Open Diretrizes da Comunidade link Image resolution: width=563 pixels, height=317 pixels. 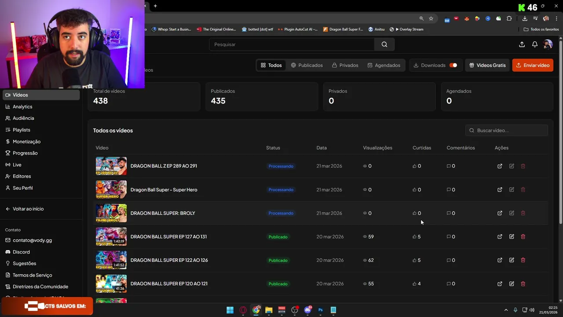(37, 287)
